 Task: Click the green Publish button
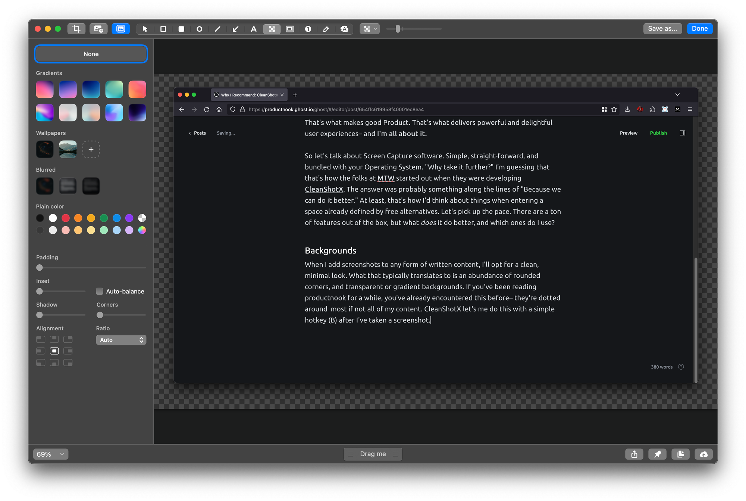coord(658,133)
